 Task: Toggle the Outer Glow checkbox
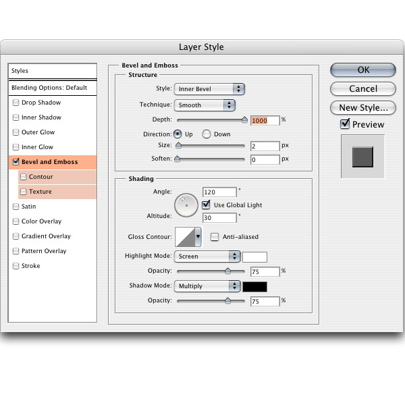tap(16, 132)
